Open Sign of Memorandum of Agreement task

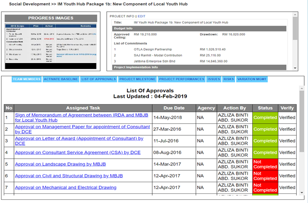click(81, 118)
